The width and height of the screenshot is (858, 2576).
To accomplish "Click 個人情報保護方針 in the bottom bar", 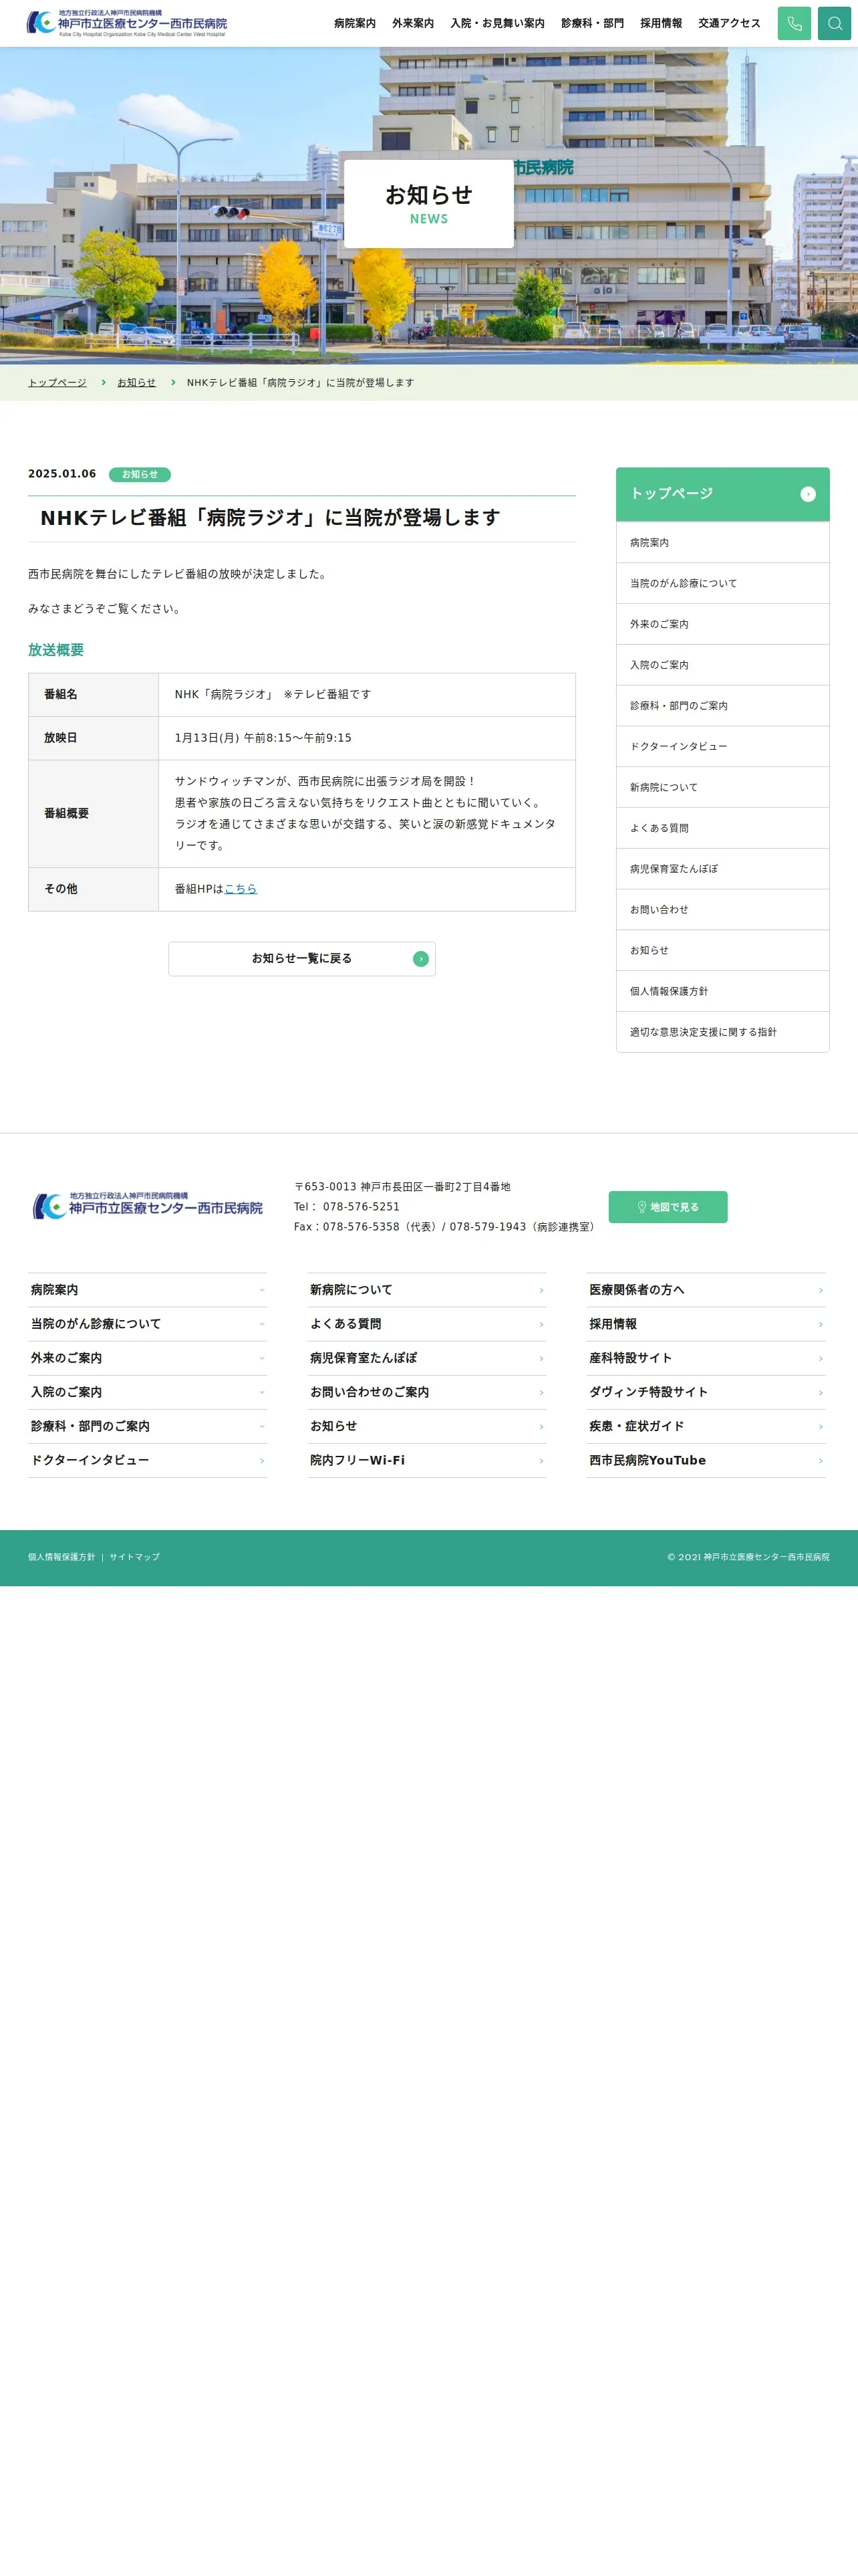I will [62, 1557].
